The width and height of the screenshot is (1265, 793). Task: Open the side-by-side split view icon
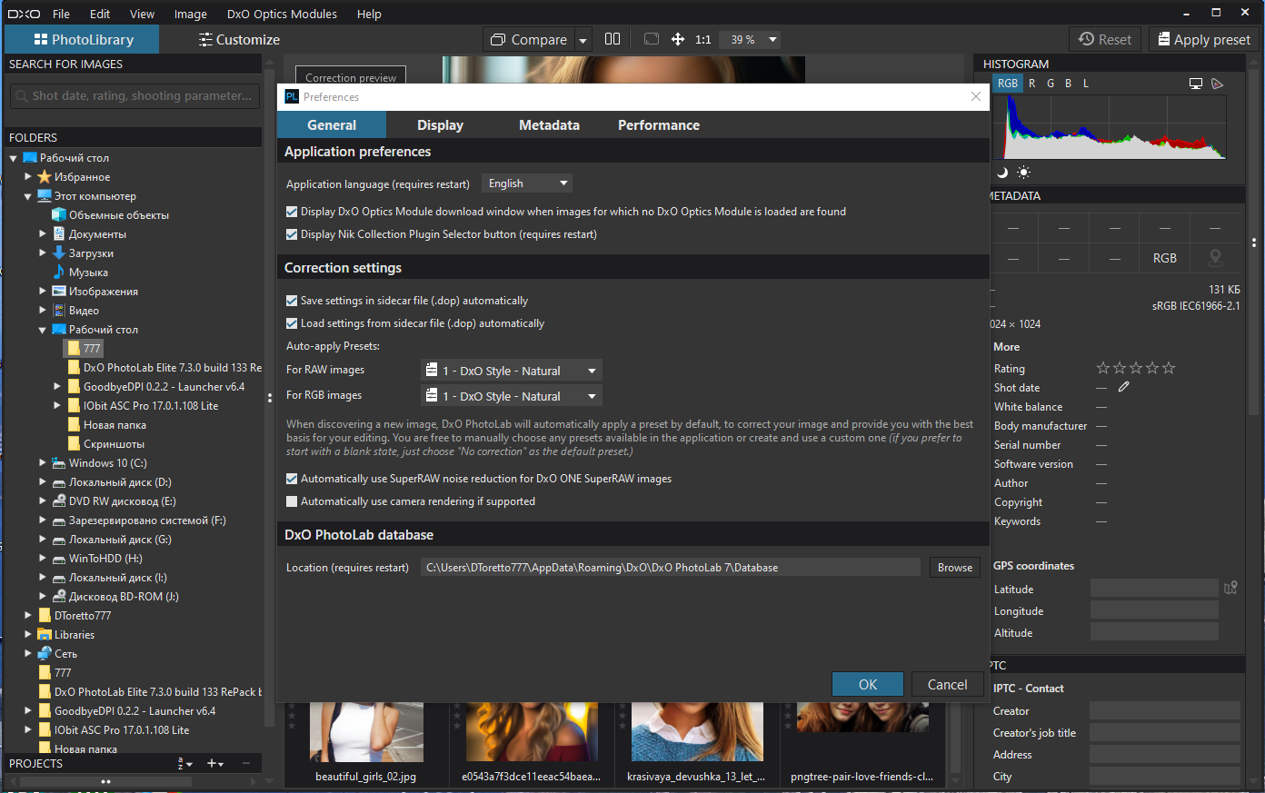pos(613,39)
